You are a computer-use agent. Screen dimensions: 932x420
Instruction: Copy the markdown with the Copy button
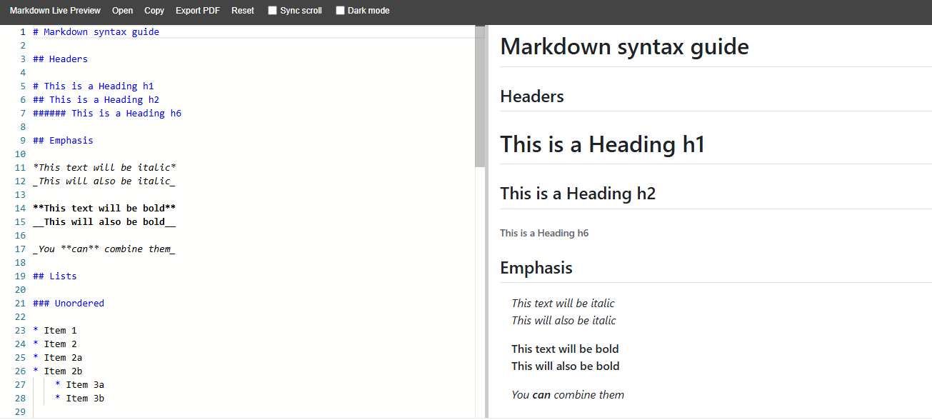tap(154, 11)
